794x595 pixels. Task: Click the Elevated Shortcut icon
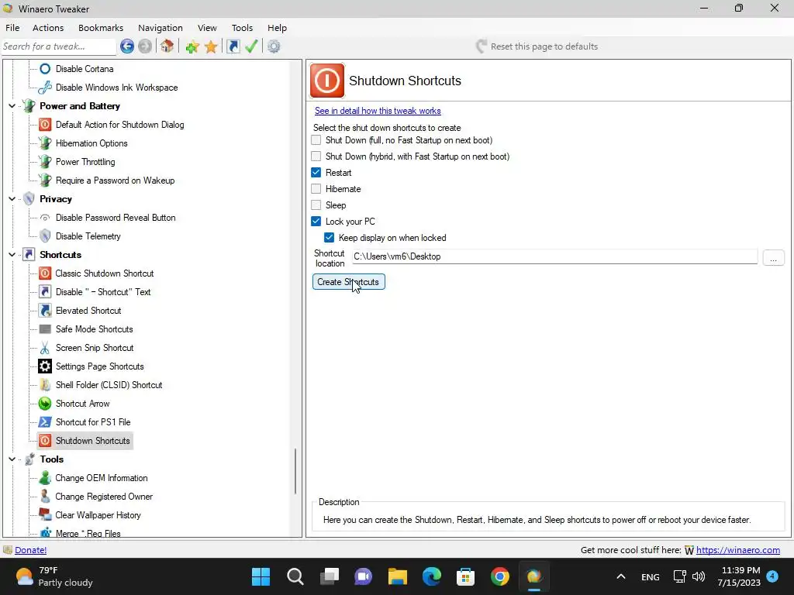click(45, 311)
